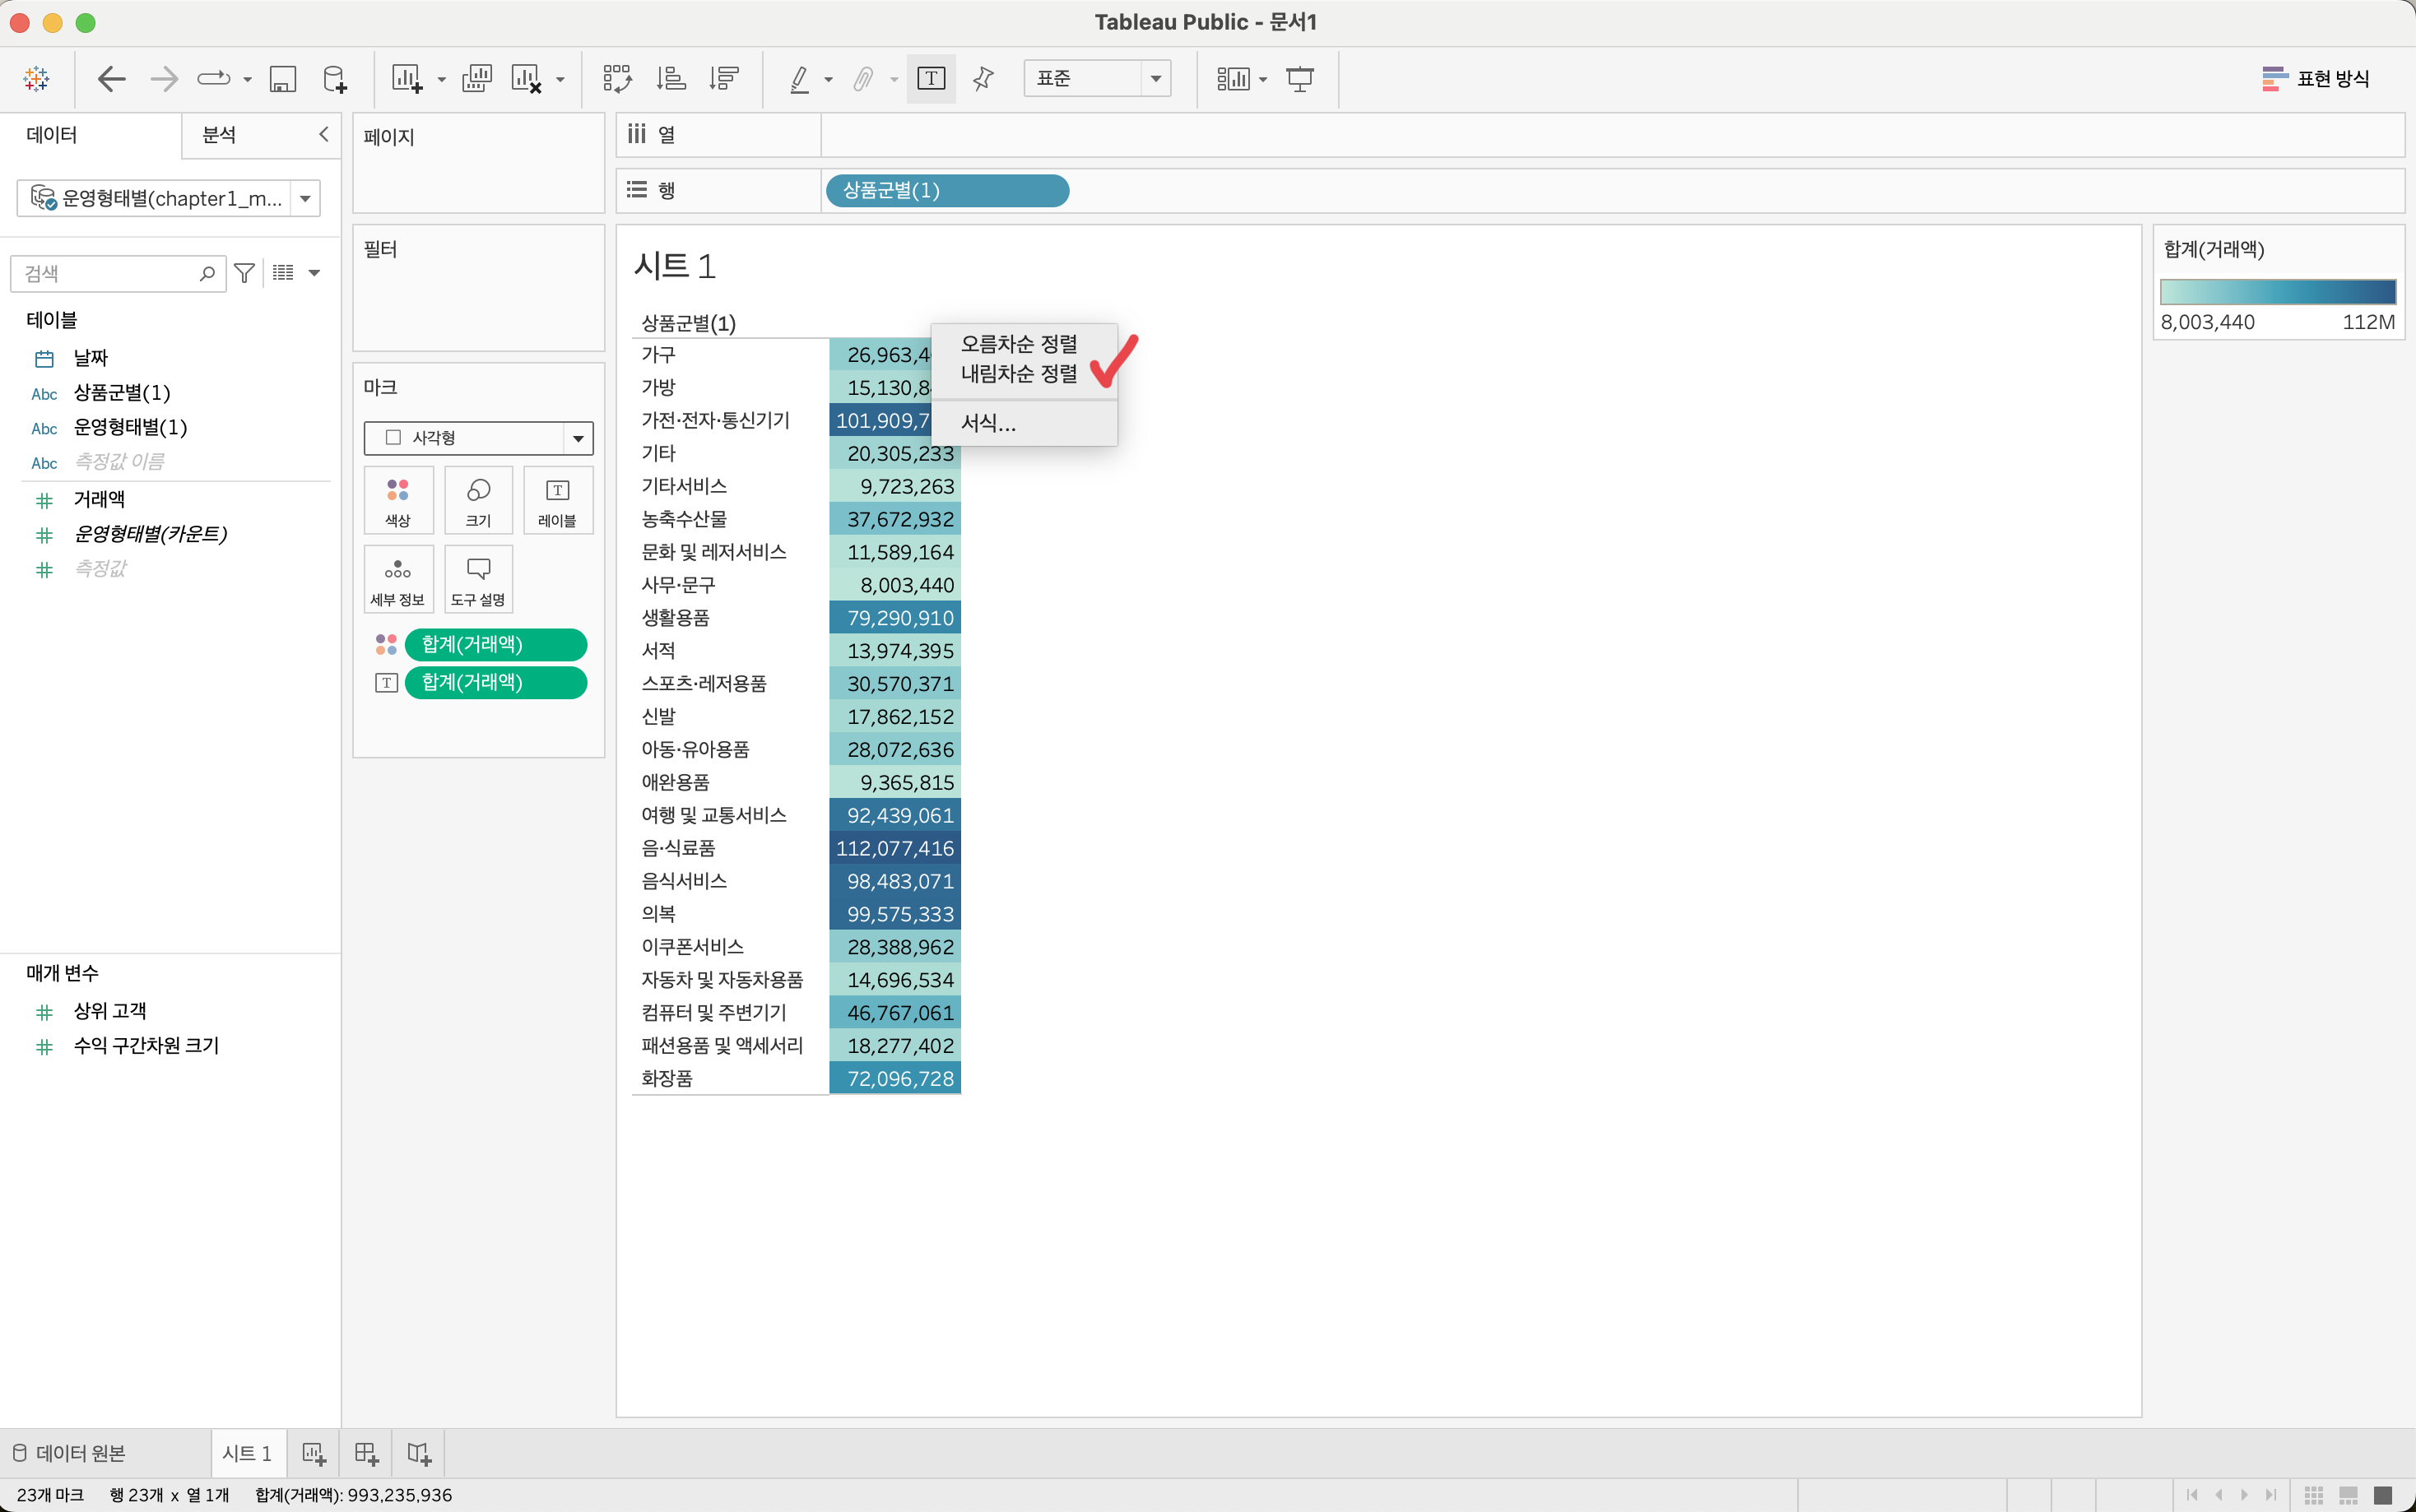Choose 내림차순 정렬 in the context menu
The image size is (2416, 1512).
1018,374
